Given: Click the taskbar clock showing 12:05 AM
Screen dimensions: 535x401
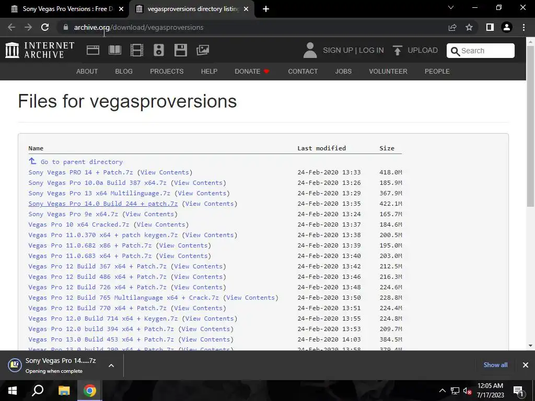Looking at the screenshot, I should coord(490,391).
